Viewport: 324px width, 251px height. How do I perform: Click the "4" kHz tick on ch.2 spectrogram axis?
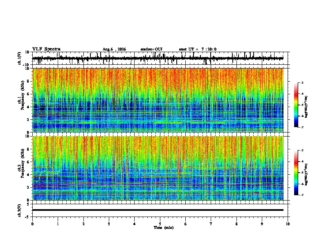(28, 175)
